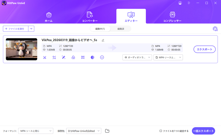221x136 pixels.
Task: Open the half-circle contrast adjust tool
Action: click(92, 57)
